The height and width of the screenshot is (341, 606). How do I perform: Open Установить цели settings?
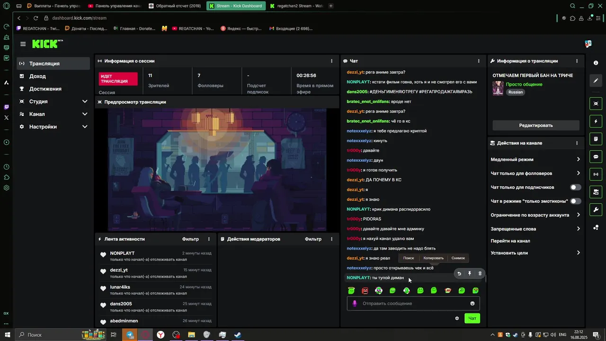(x=535, y=253)
